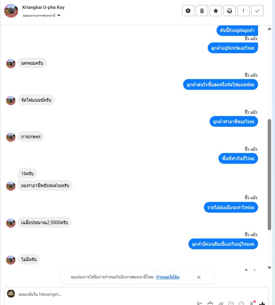Star this conversation as follow-up
The height and width of the screenshot is (305, 275).
click(x=215, y=11)
